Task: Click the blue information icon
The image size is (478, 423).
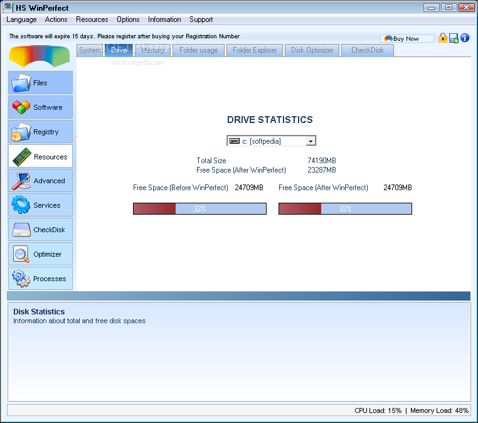Action: pos(465,38)
